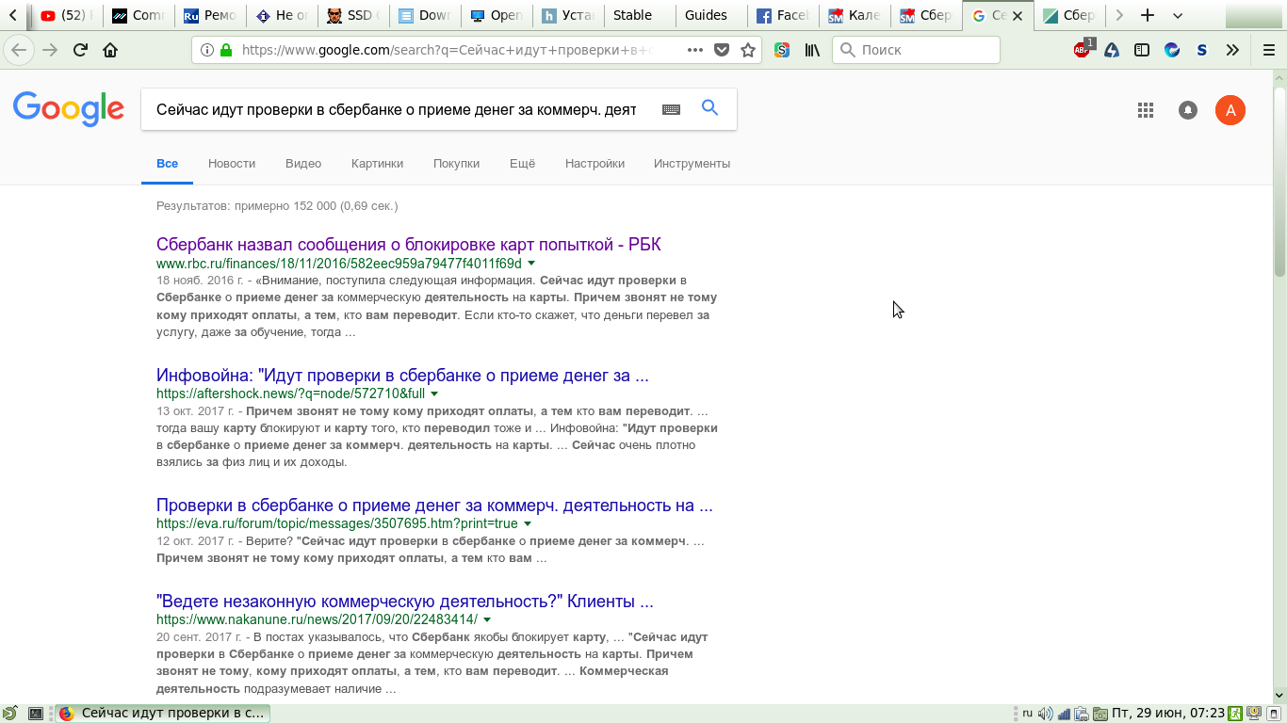Switch to the Facebook browser tab
This screenshot has width=1287, height=723.
pos(782,15)
